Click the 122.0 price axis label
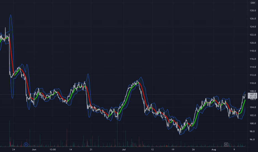 [x=253, y=35]
